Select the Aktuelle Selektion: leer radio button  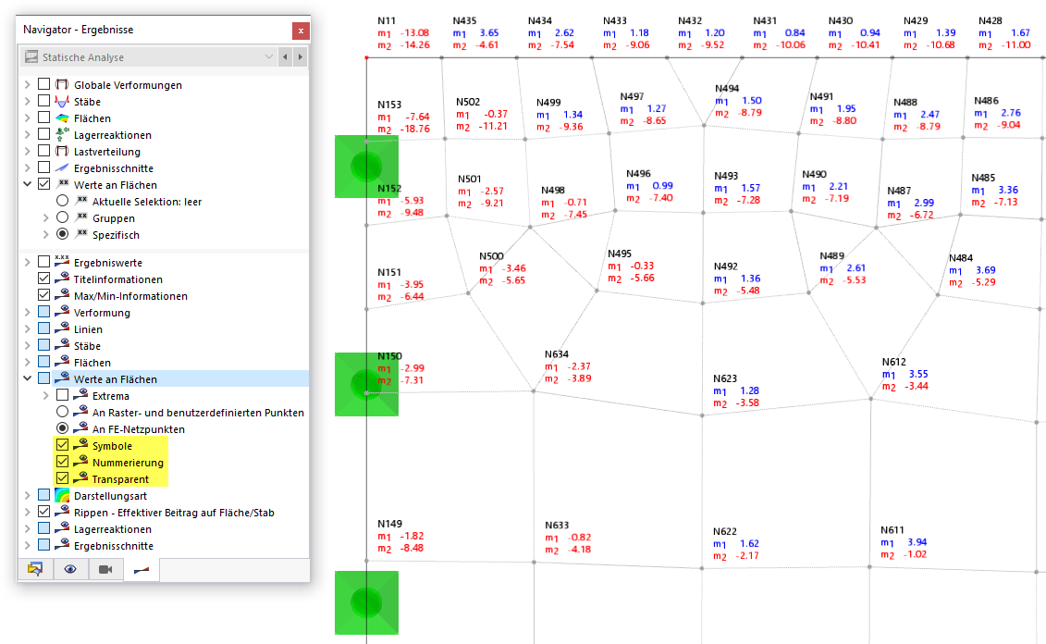(x=62, y=201)
